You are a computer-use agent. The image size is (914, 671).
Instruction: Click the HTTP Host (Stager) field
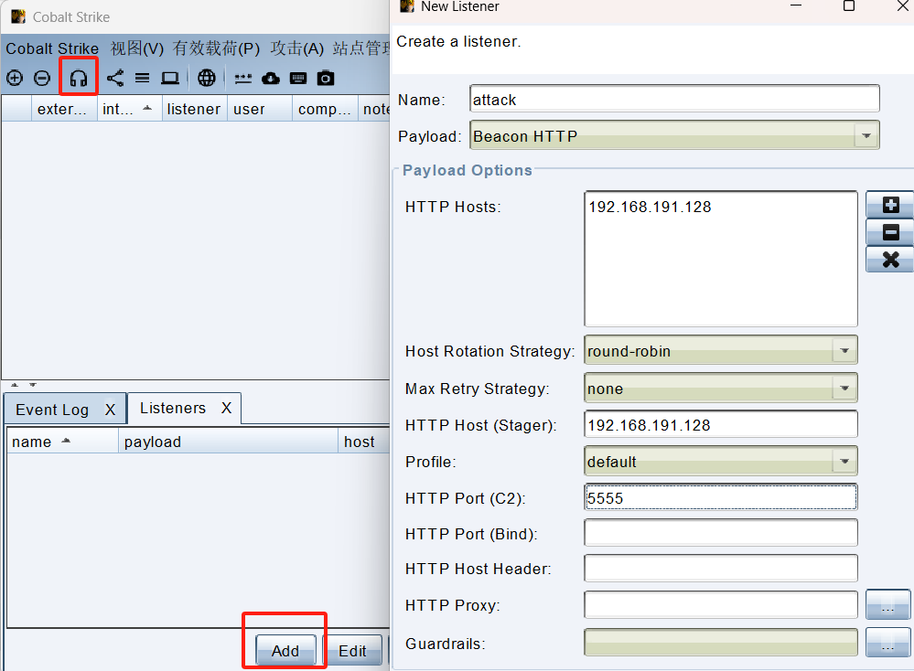pyautogui.click(x=720, y=424)
